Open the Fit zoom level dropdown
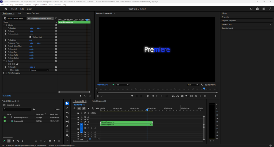Viewport: 274px width, 147px height. pos(123,85)
